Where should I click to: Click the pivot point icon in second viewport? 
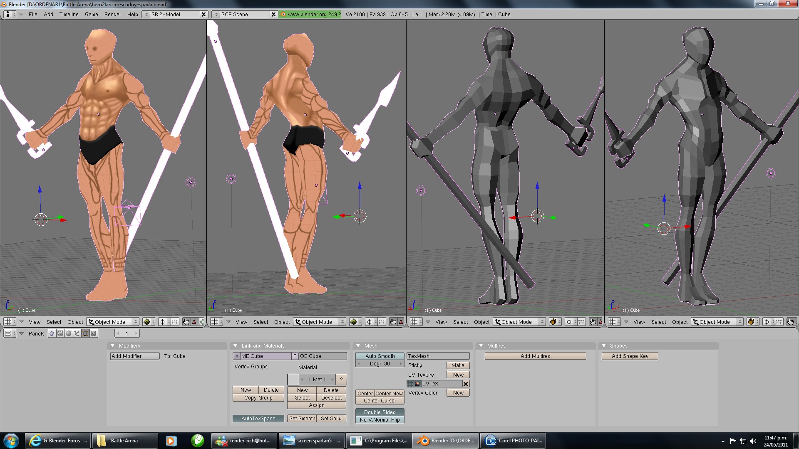[x=369, y=322]
